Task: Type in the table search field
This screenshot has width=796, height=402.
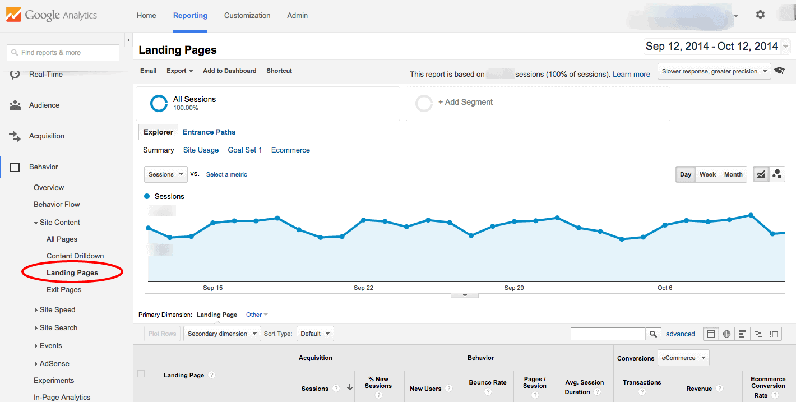Action: coord(608,334)
